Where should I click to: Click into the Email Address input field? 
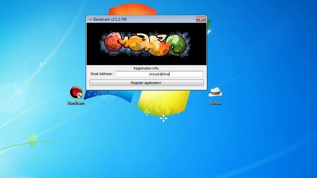coord(159,74)
